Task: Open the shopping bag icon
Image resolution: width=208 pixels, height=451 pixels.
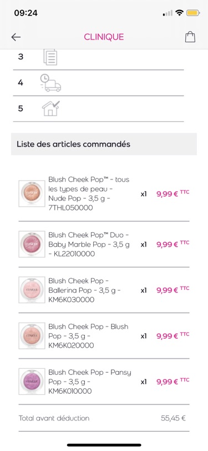Action: [x=190, y=37]
